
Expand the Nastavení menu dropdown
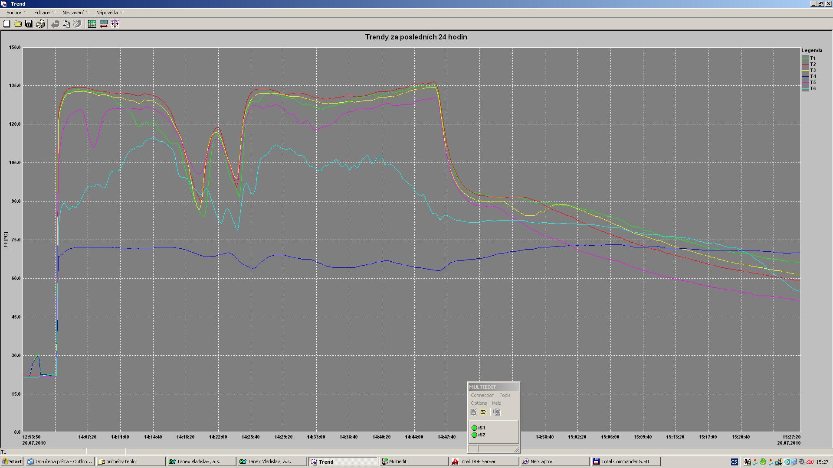click(73, 13)
